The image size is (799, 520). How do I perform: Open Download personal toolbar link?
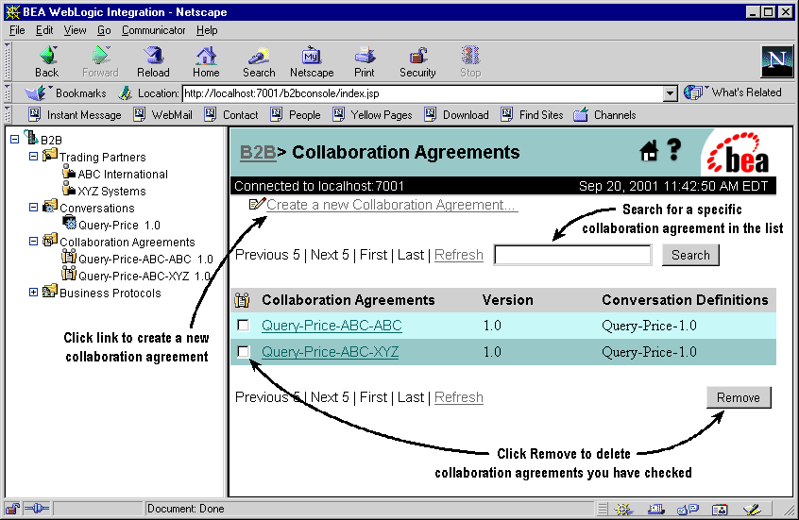(x=456, y=115)
